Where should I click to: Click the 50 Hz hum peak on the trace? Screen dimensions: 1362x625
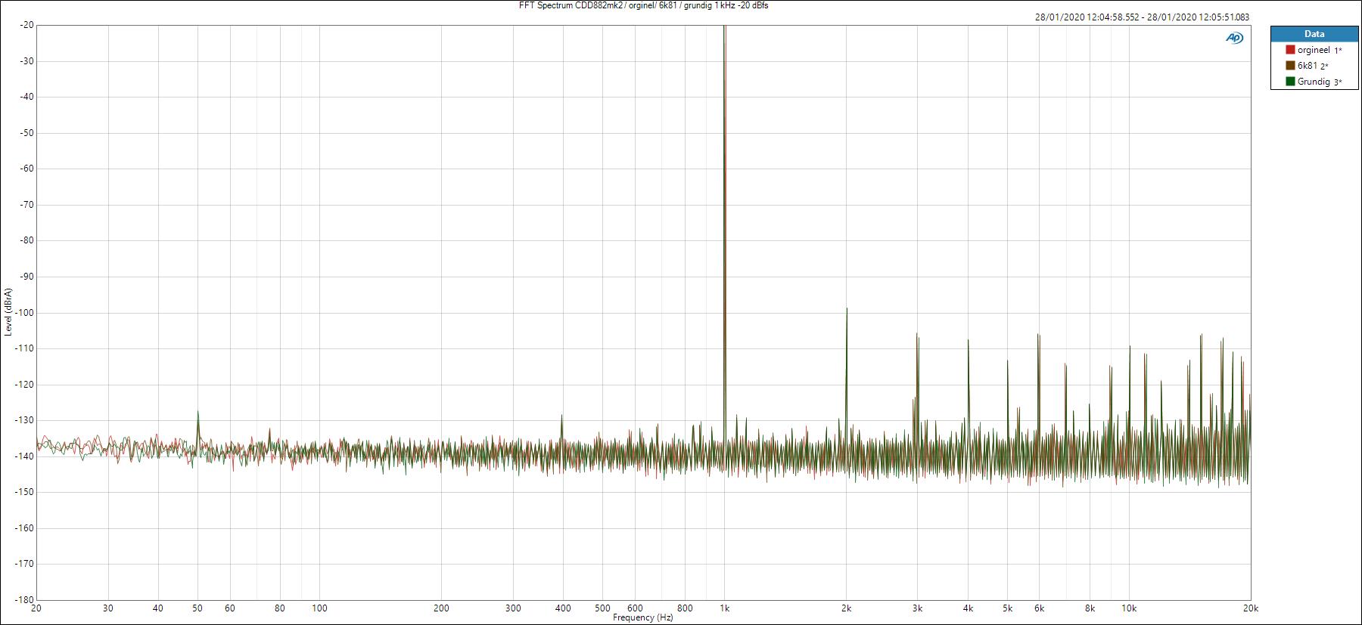198,412
